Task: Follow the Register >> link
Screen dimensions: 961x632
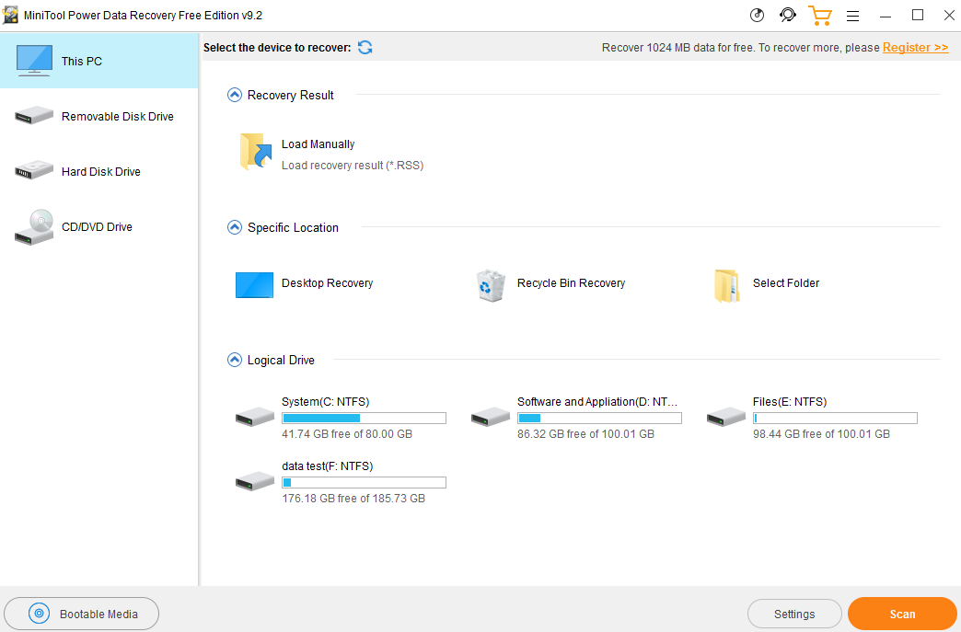Action: 915,47
